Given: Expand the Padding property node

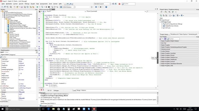Looking at the screenshot, I should 1,98.
